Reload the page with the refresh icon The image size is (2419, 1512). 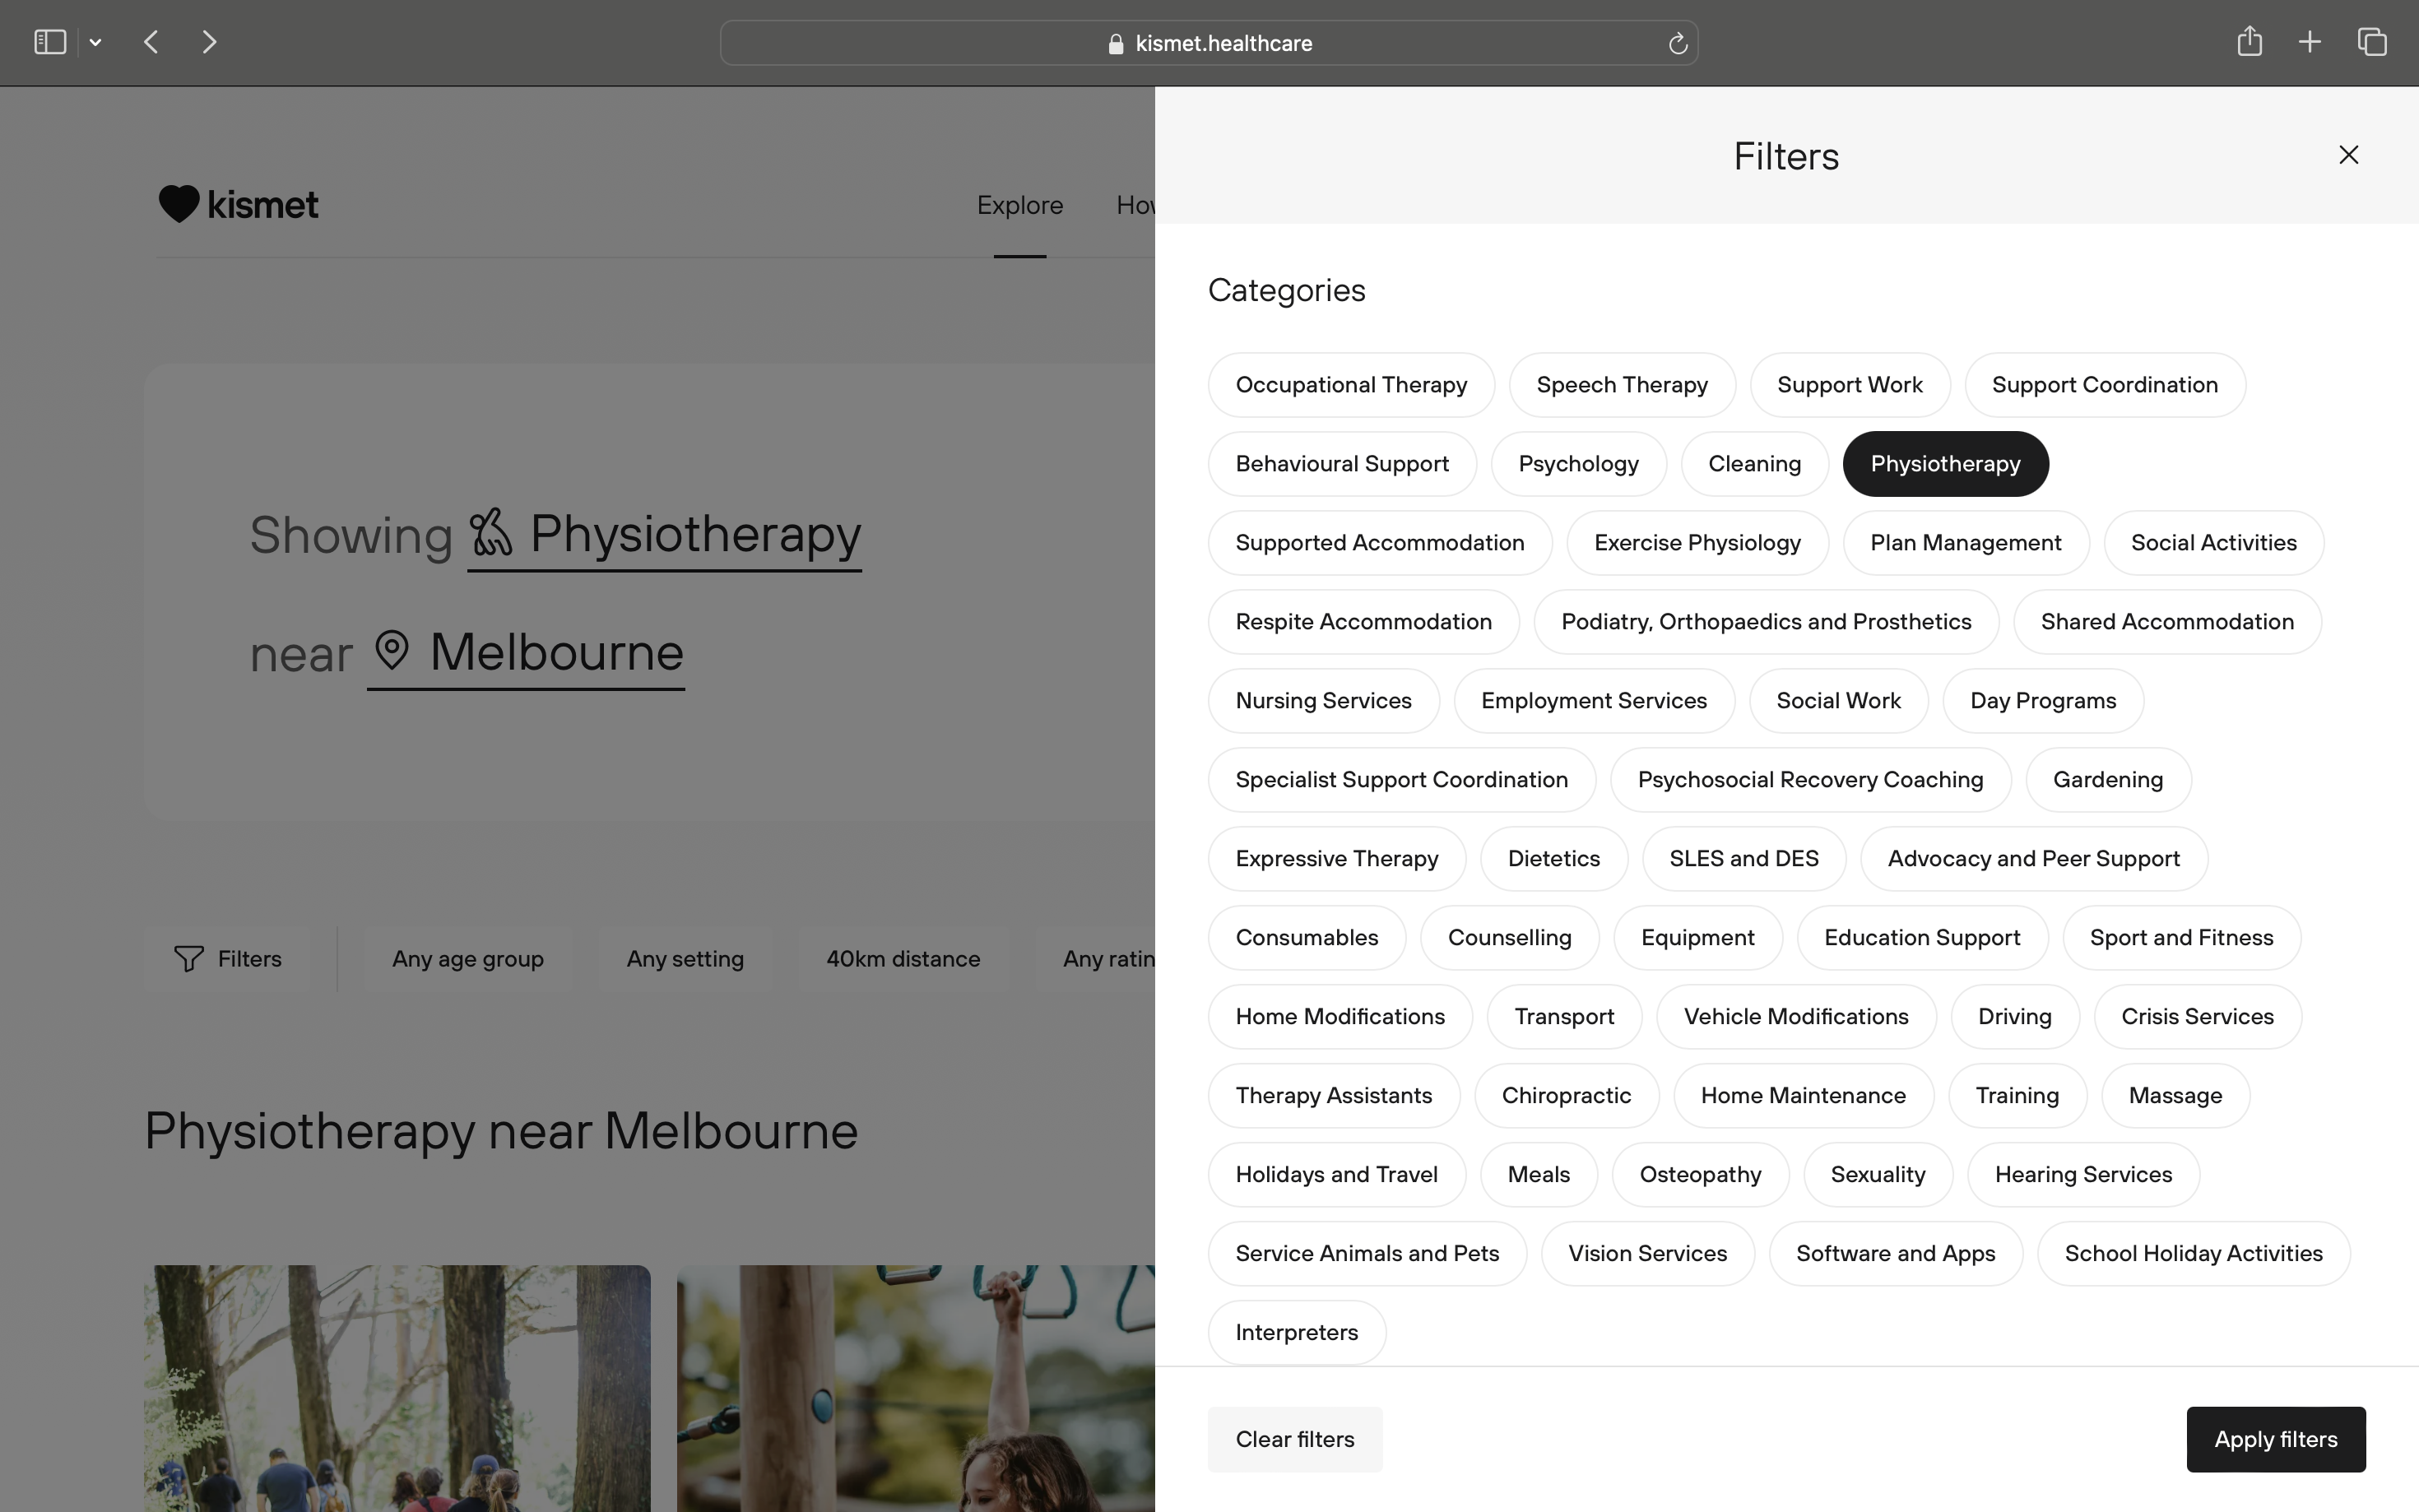tap(1678, 43)
